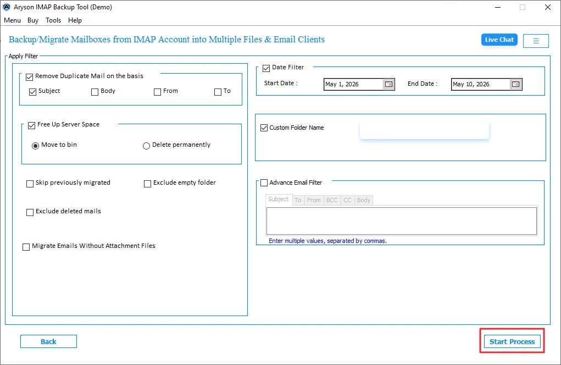Image resolution: width=561 pixels, height=365 pixels.
Task: Switch to the CC filter tab
Action: 347,201
